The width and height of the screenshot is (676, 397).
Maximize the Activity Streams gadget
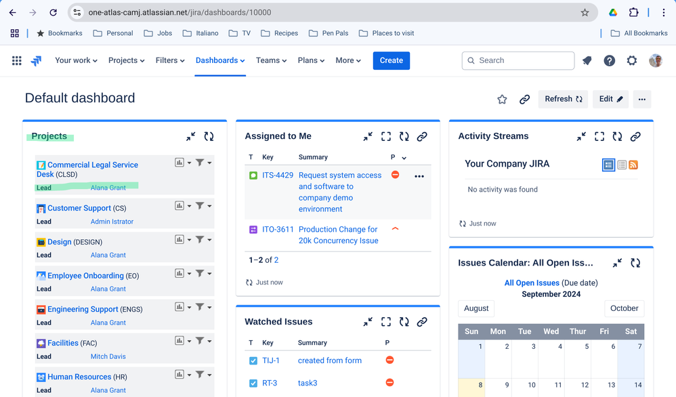point(599,137)
